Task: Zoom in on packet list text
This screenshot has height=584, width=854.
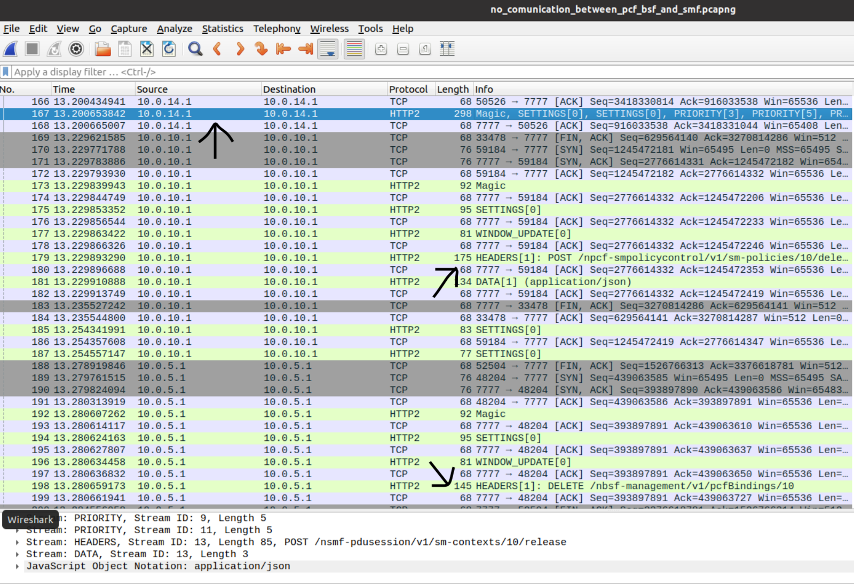Action: tap(381, 49)
